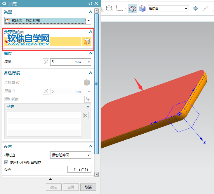
Task: Click the dialog vertical scrollbar down arrow
Action: tap(97, 174)
